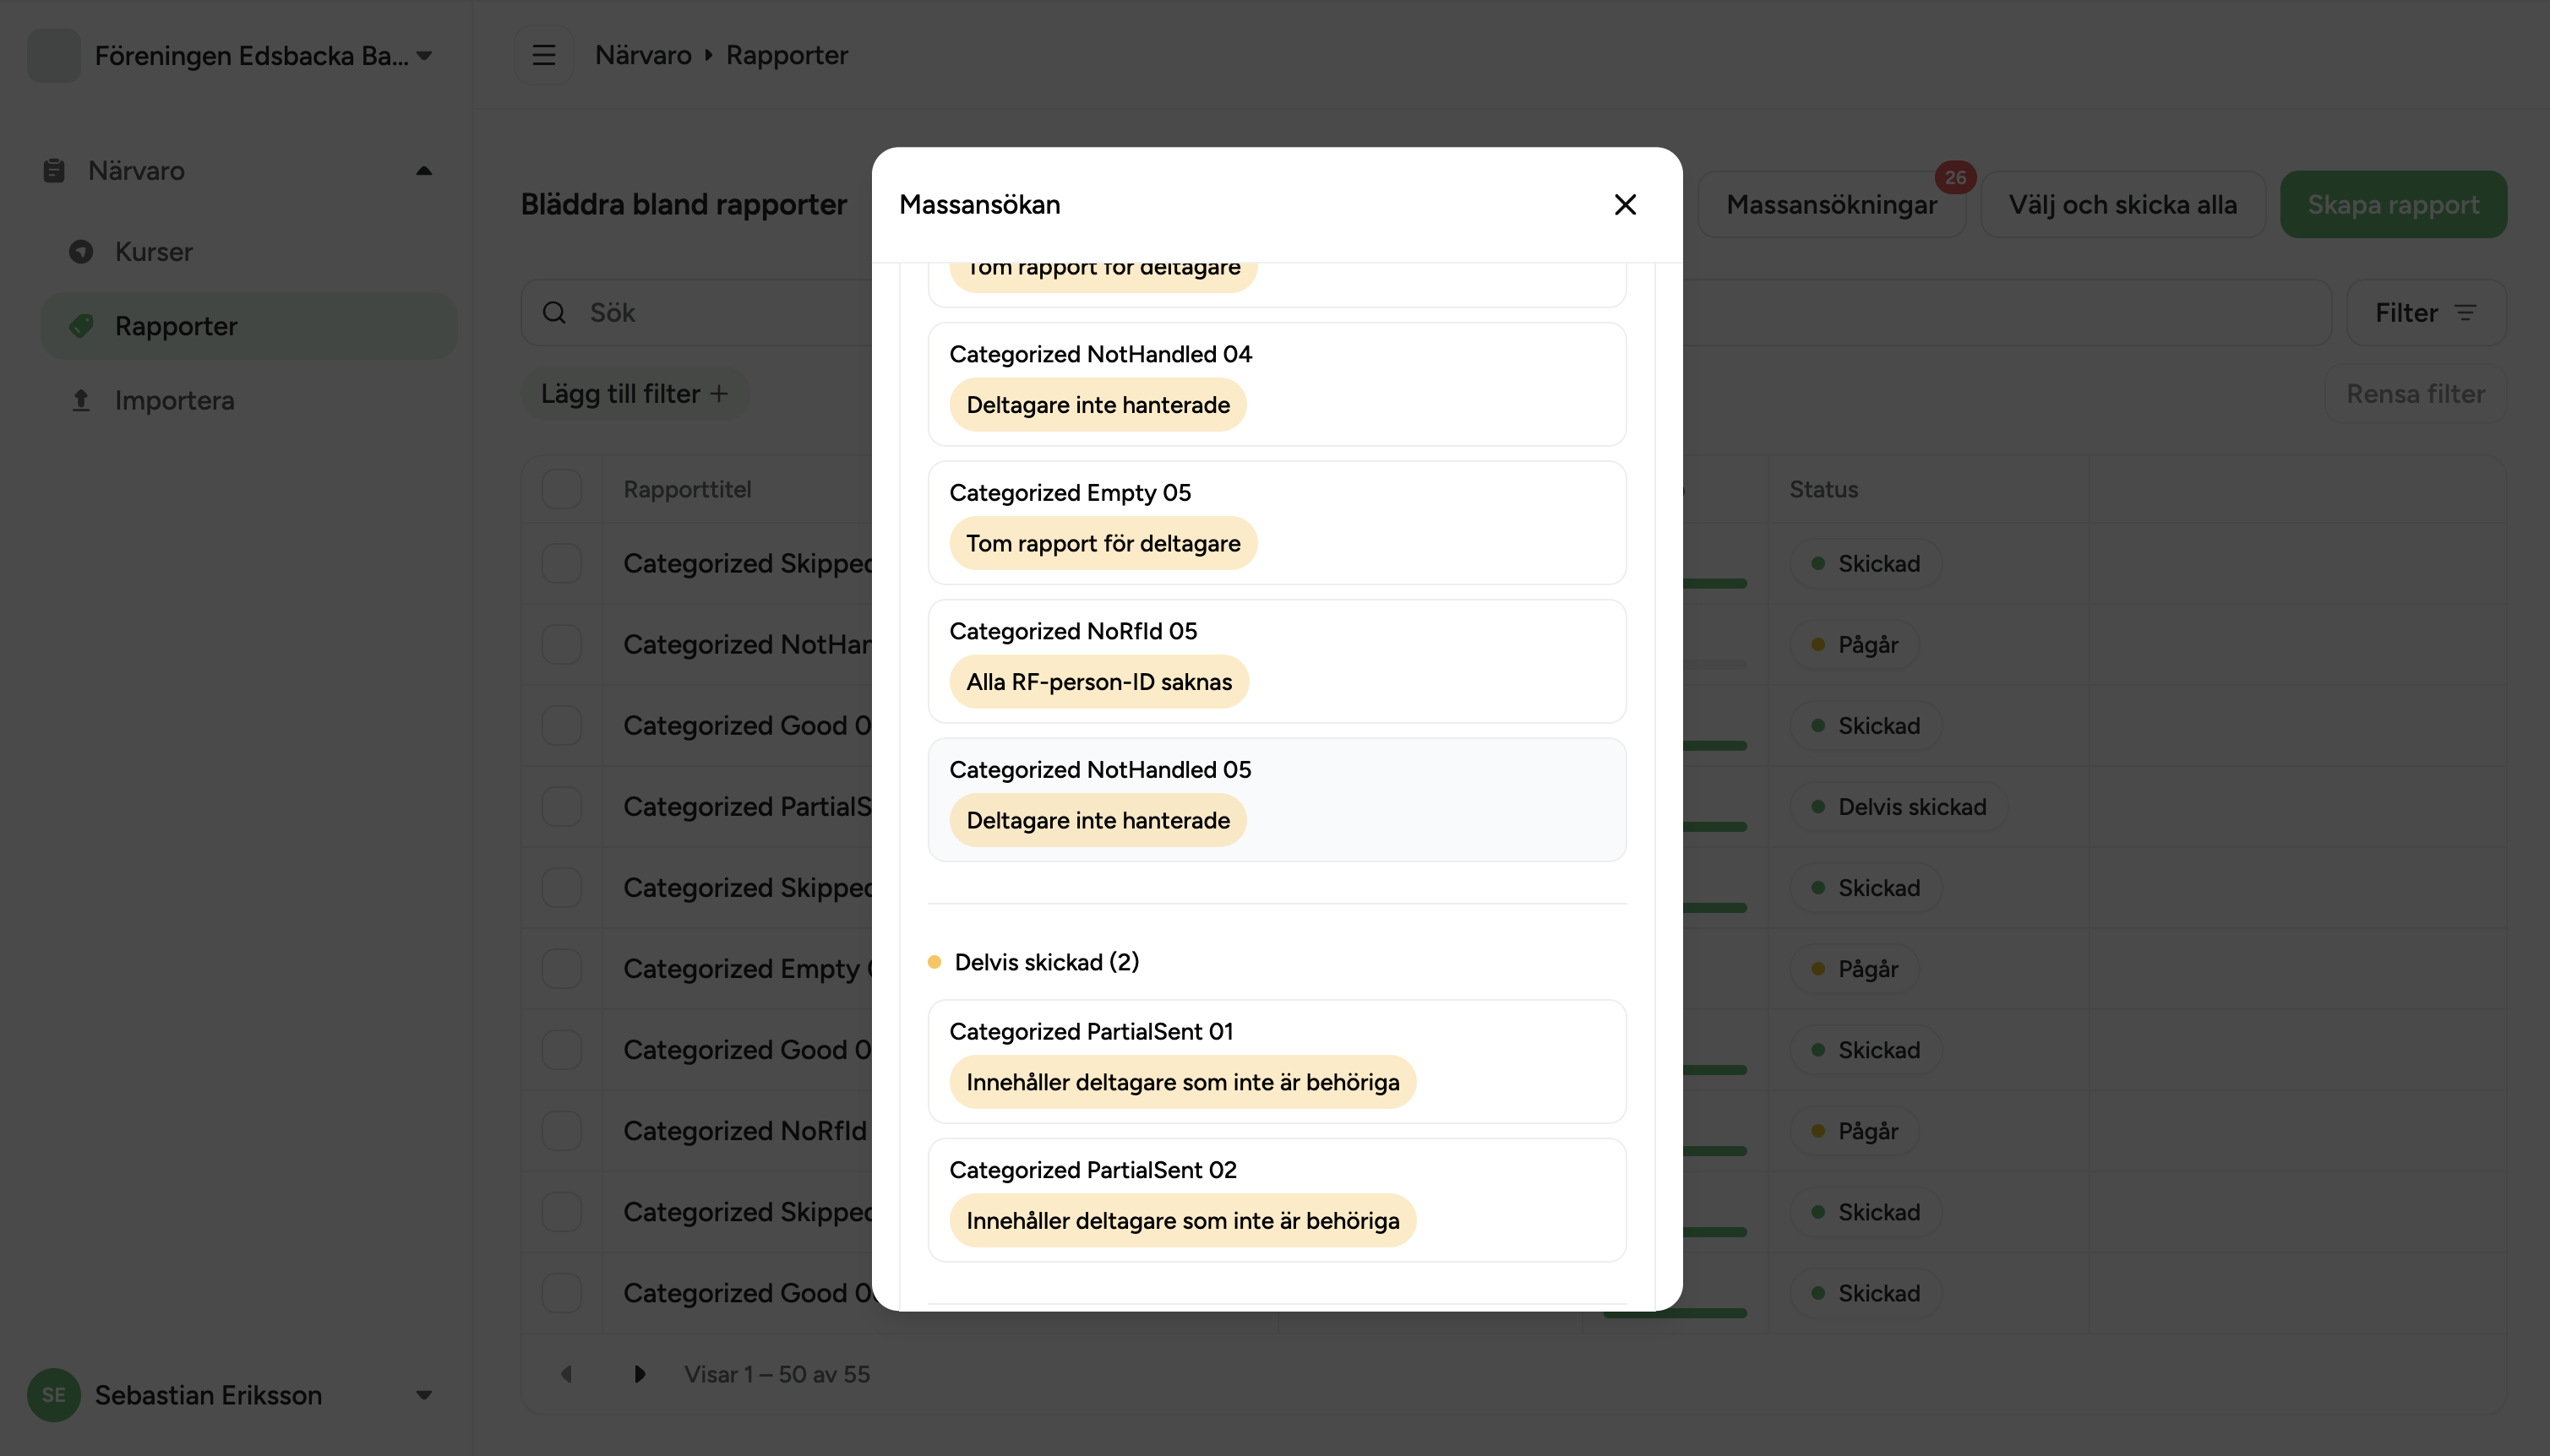Open the Filter button
This screenshot has width=2550, height=1456.
(2426, 313)
